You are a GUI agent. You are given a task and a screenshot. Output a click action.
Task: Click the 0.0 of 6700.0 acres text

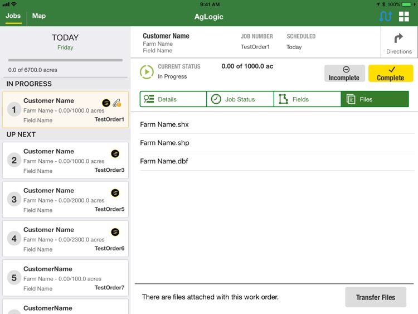(32, 70)
